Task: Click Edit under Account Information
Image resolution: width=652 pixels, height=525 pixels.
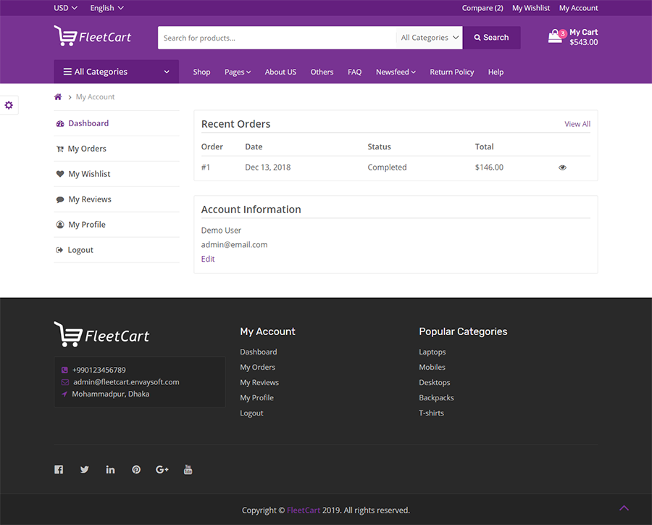Action: (x=208, y=259)
